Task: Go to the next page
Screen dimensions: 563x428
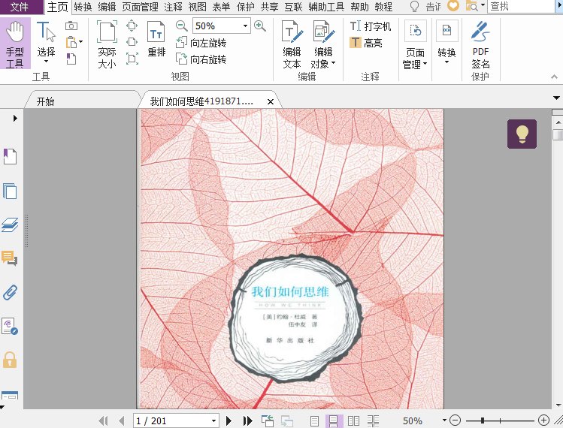Action: [229, 420]
